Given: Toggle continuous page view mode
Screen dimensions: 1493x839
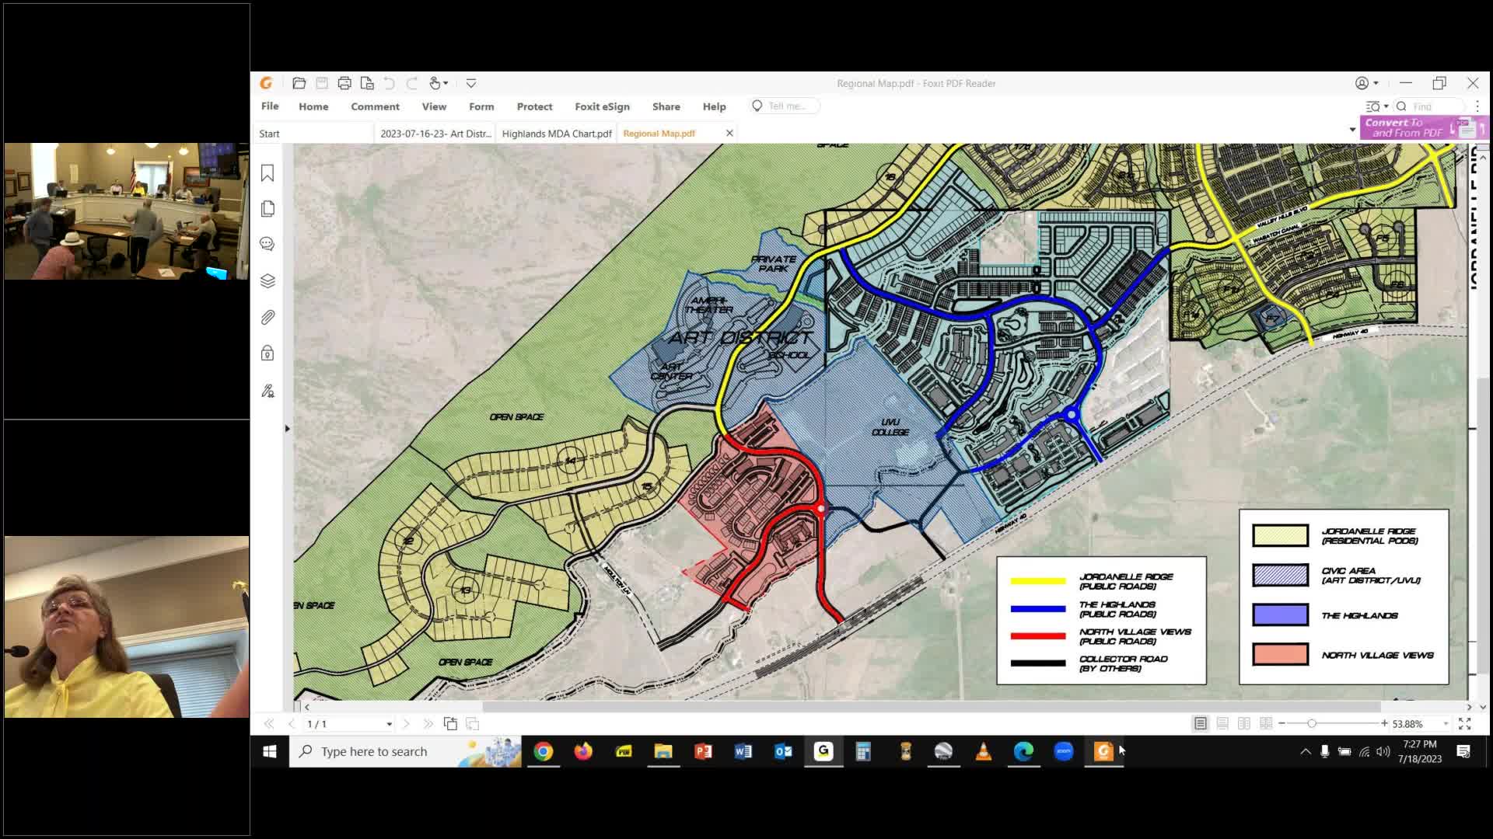Looking at the screenshot, I should pos(1222,723).
